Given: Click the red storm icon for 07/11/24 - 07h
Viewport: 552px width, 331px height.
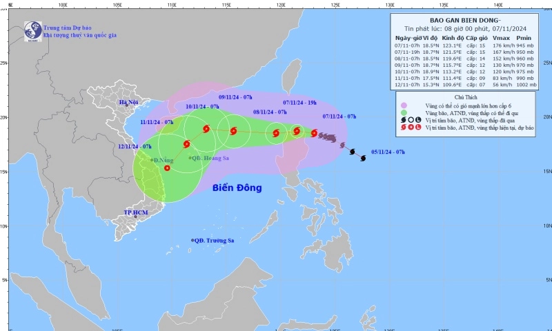Looking at the screenshot, I should (x=315, y=133).
